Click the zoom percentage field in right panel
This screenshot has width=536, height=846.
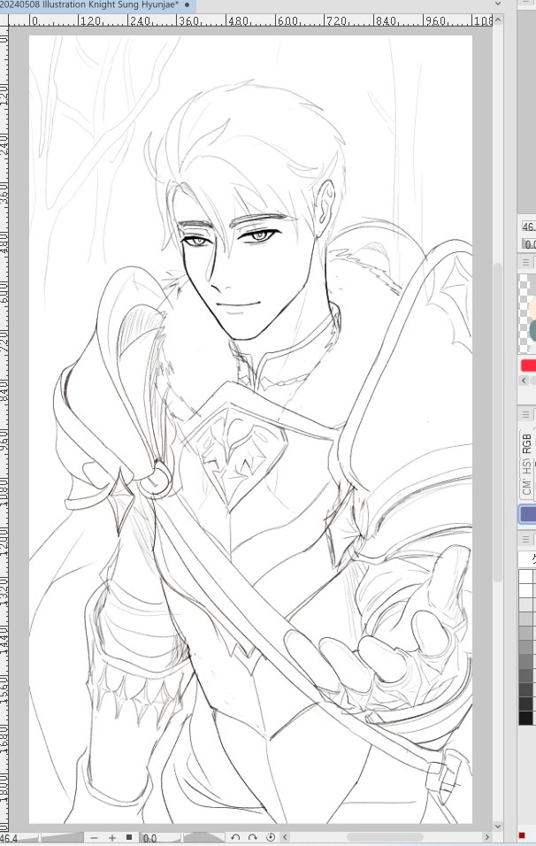pos(528,227)
